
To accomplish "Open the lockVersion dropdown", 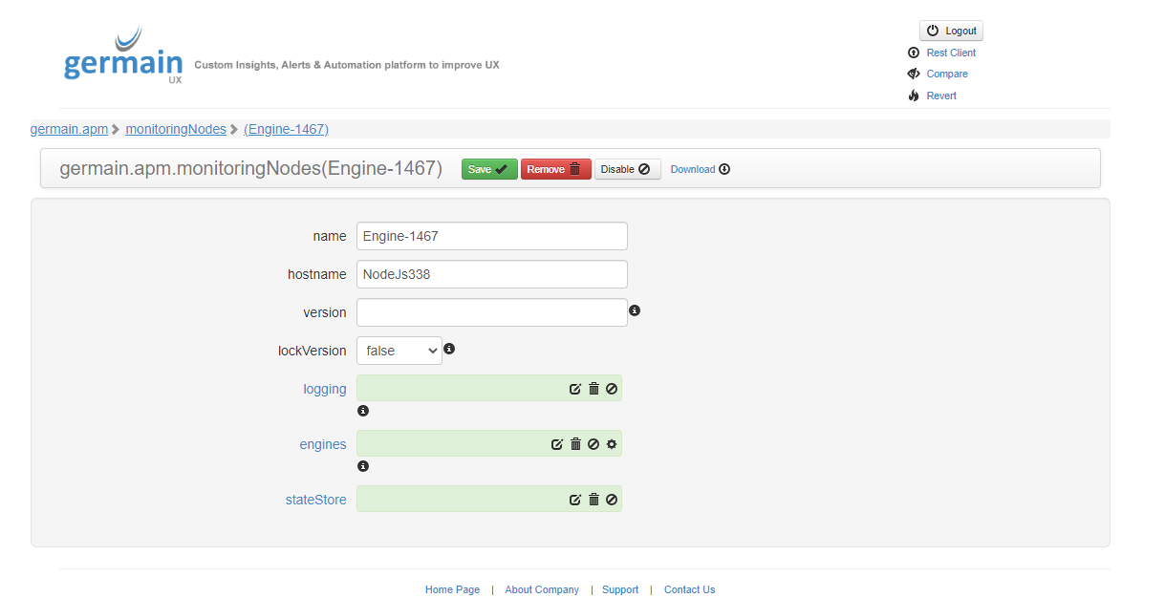I will [x=399, y=351].
